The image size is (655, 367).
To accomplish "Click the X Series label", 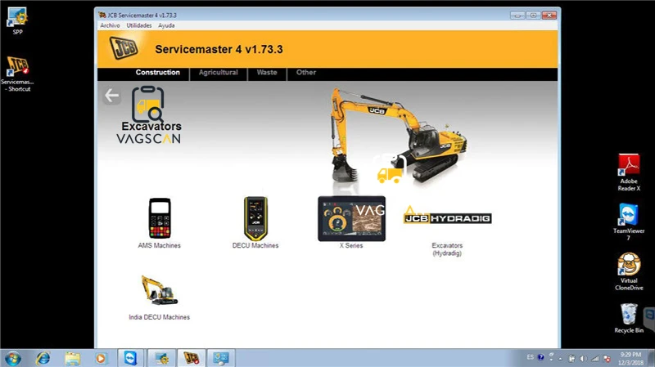I will tap(351, 246).
